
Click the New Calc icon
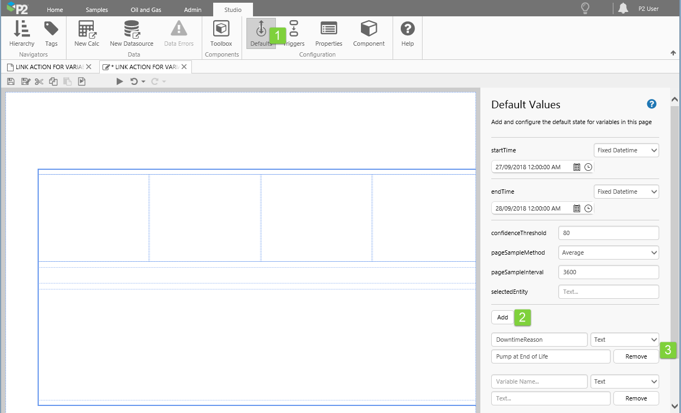87,33
